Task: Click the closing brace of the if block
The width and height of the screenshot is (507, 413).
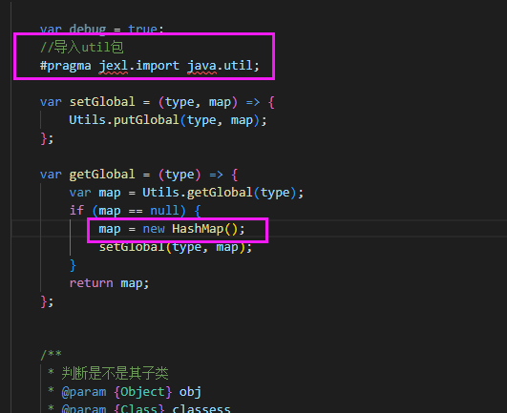Action: 73,265
